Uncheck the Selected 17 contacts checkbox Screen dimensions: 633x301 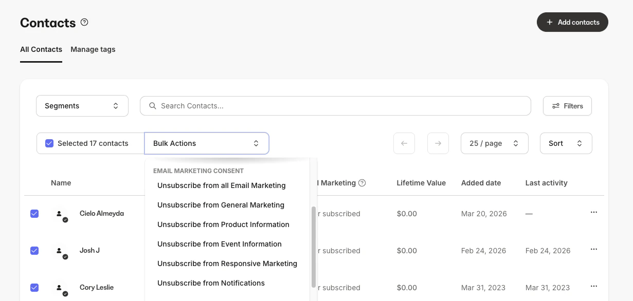tap(49, 143)
